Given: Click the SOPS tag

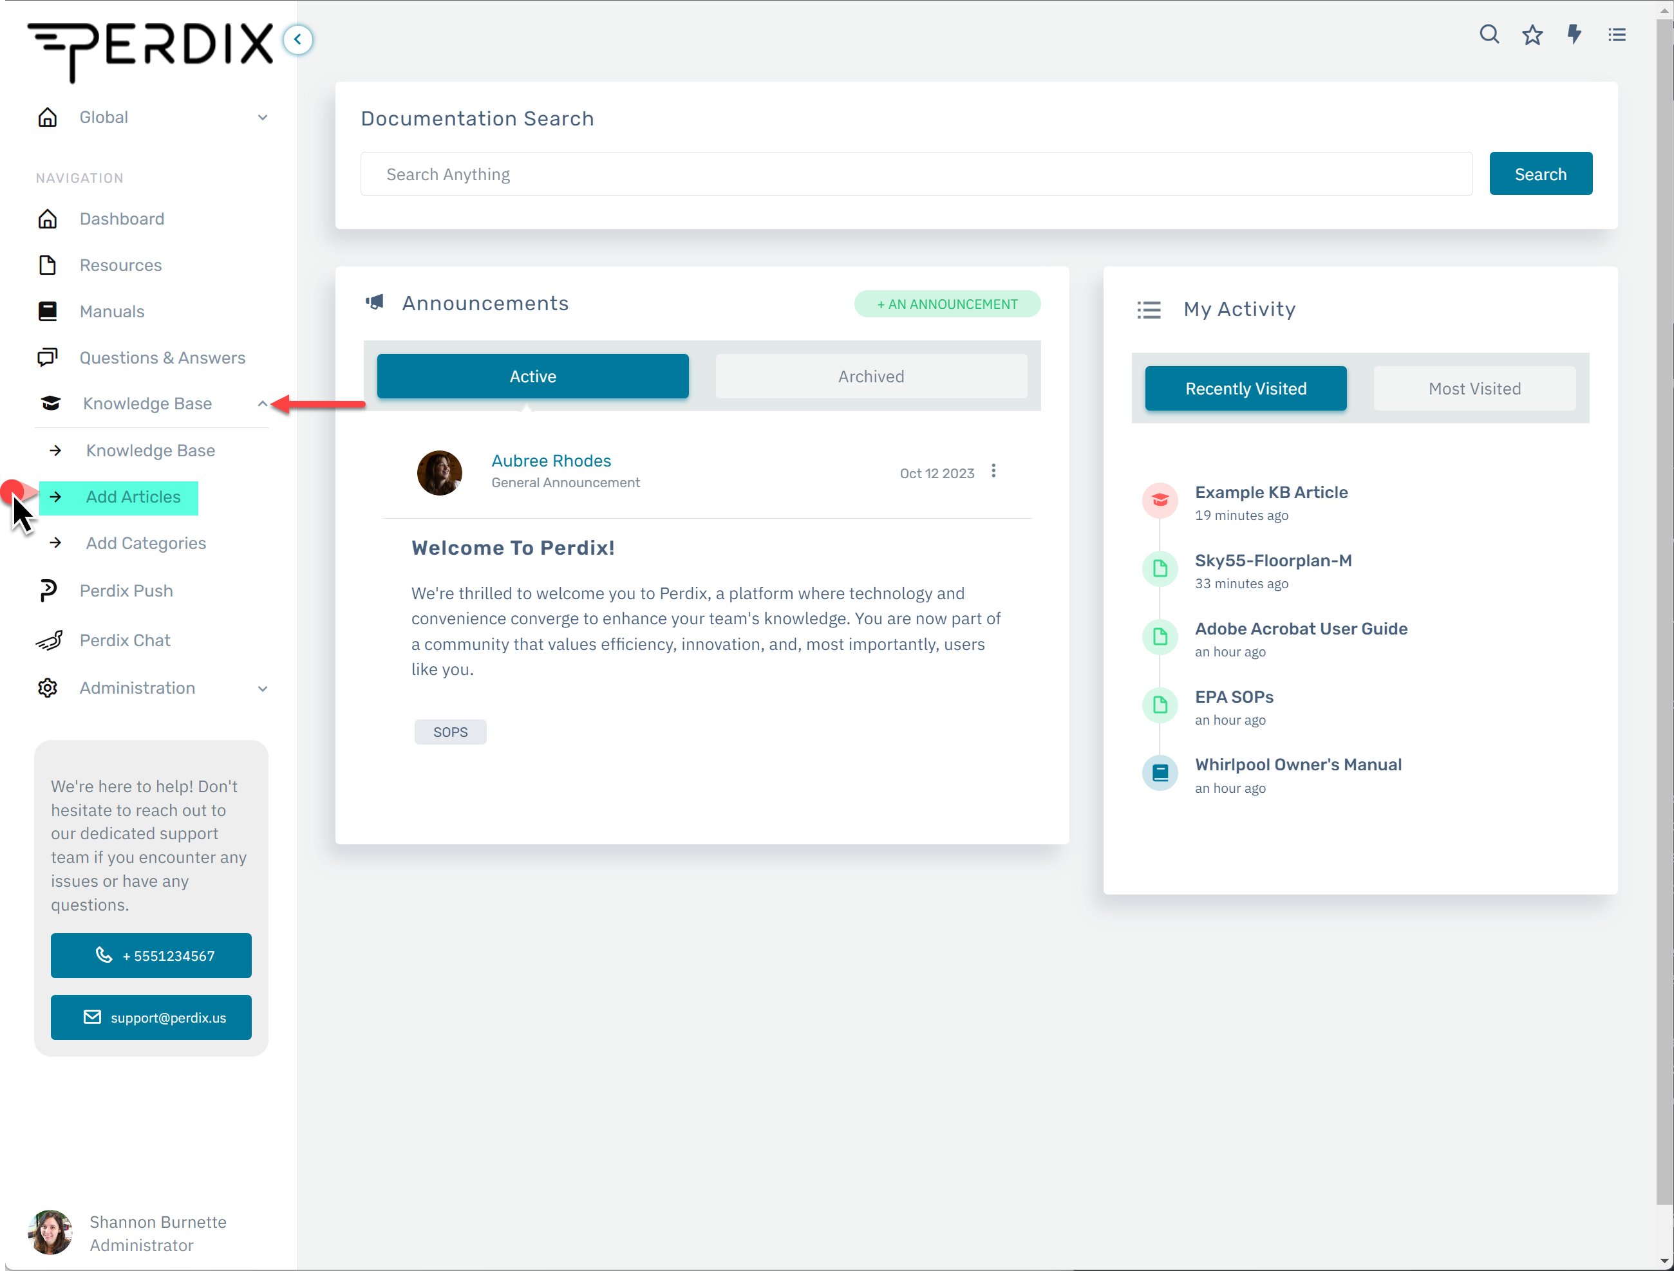Looking at the screenshot, I should [450, 732].
